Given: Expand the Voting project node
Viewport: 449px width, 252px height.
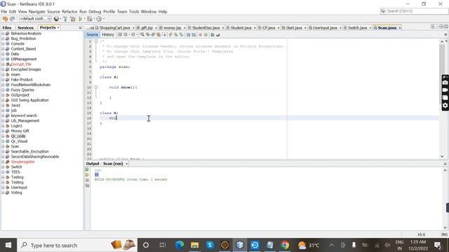Looking at the screenshot, I should click(x=3, y=192).
